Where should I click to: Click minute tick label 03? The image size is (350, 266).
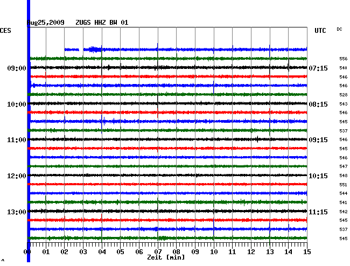pyautogui.click(x=83, y=252)
